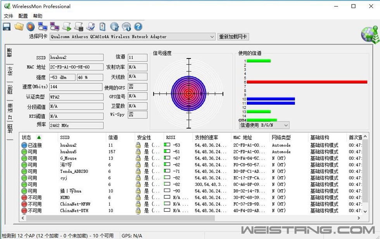The height and width of the screenshot is (239, 380).
Task: Switch to the IP 连接 side tab
Action: click(10, 111)
